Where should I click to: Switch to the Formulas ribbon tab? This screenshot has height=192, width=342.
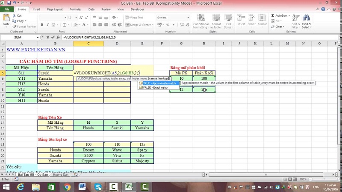[x=75, y=9]
